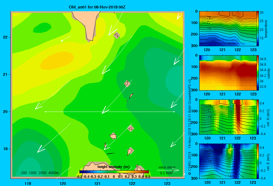Click the 18 contour label in temperature plot

coord(209,29)
